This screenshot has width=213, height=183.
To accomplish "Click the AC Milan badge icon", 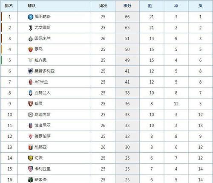I will click(x=30, y=82).
